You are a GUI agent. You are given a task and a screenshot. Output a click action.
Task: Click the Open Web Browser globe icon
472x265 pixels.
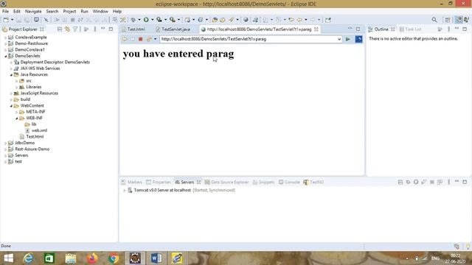point(246,20)
